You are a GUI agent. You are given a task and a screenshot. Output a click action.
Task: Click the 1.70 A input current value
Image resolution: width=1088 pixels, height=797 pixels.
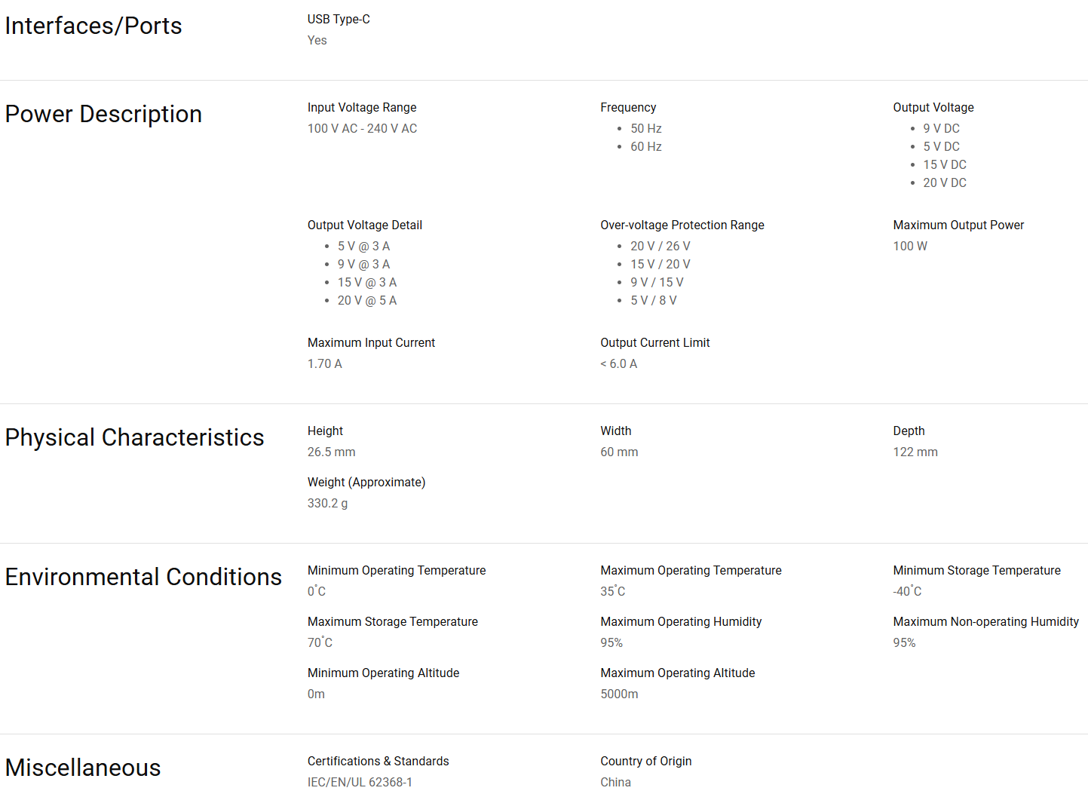[x=324, y=363]
